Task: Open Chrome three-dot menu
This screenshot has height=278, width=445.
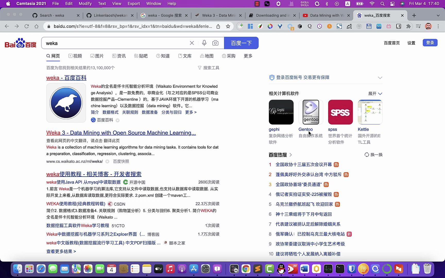Action: click(438, 26)
